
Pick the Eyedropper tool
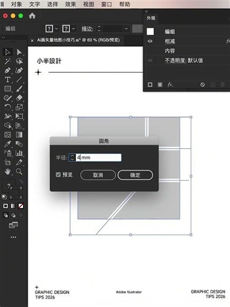tap(8, 144)
